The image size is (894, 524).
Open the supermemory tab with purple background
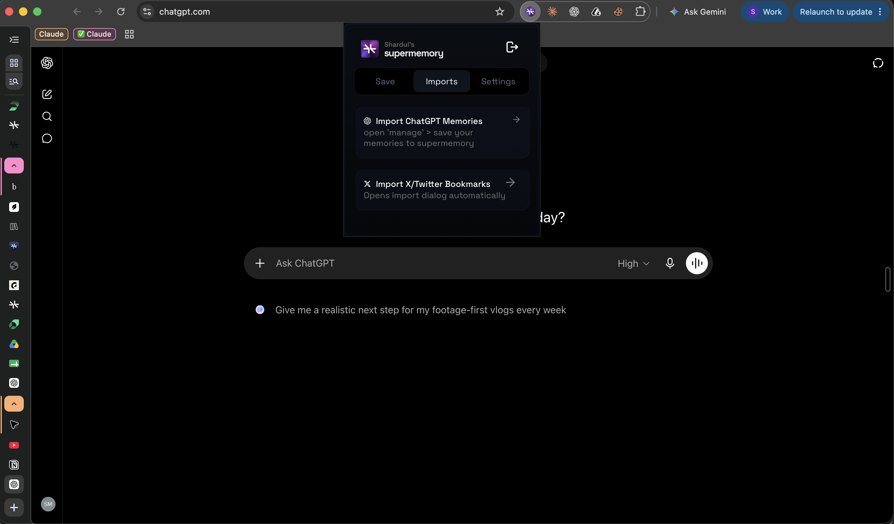[14, 246]
